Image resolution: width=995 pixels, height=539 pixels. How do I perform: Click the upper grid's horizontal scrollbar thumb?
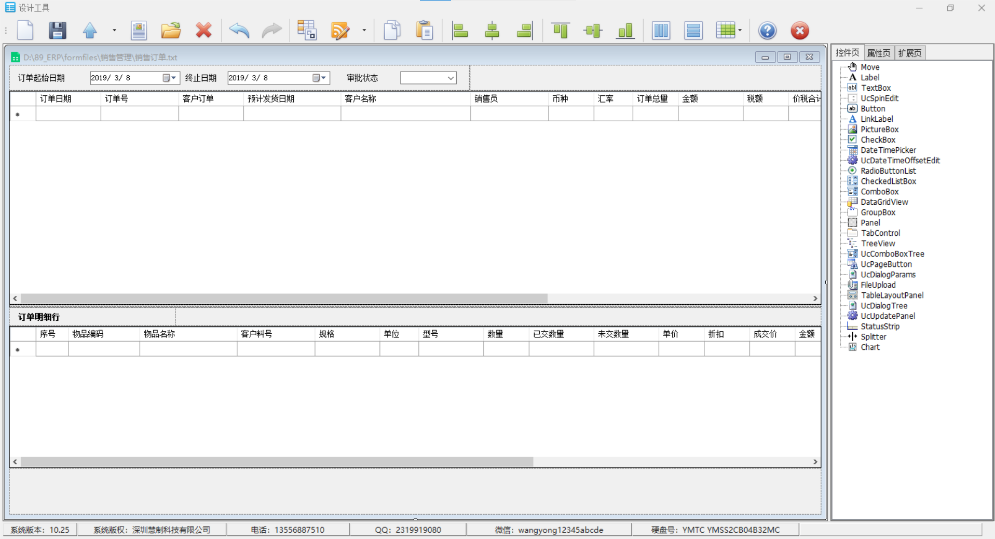pos(283,299)
